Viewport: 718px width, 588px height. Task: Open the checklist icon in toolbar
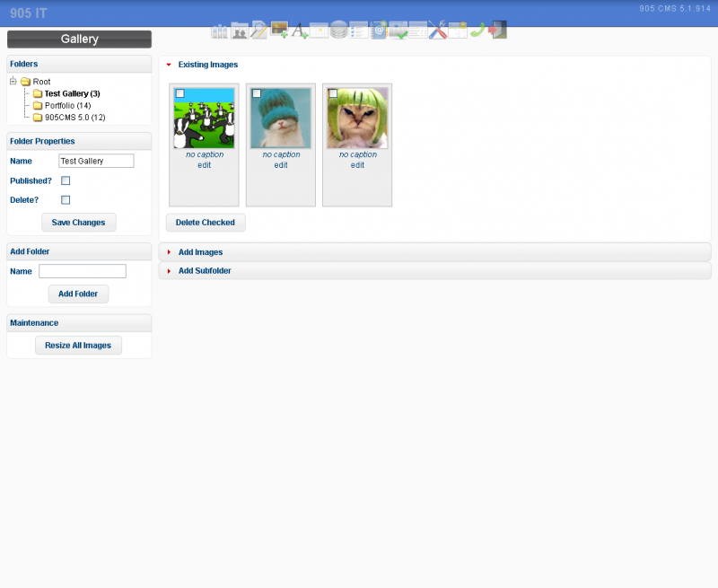point(358,31)
